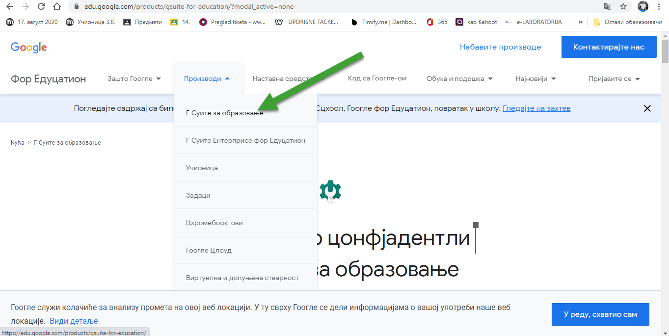Open the Види детаље link
This screenshot has height=336, width=669.
[74, 321]
